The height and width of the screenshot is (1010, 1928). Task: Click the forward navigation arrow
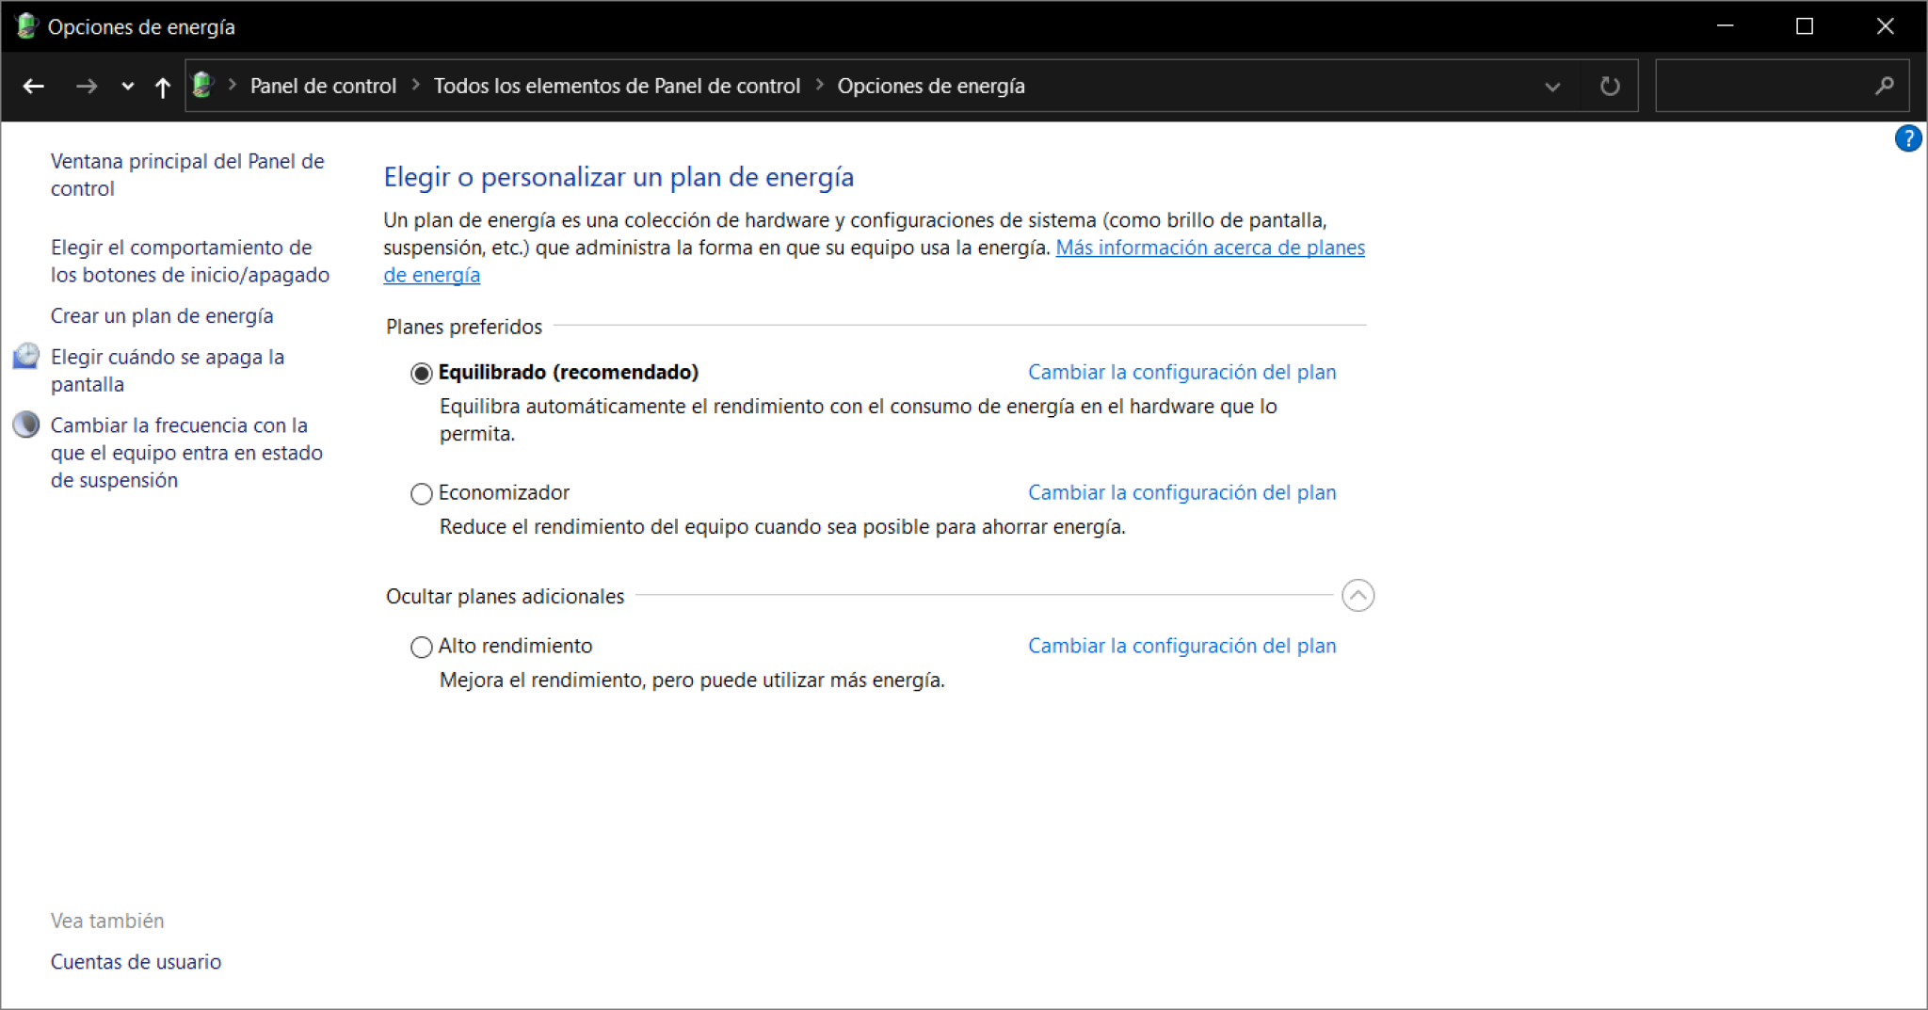coord(87,87)
